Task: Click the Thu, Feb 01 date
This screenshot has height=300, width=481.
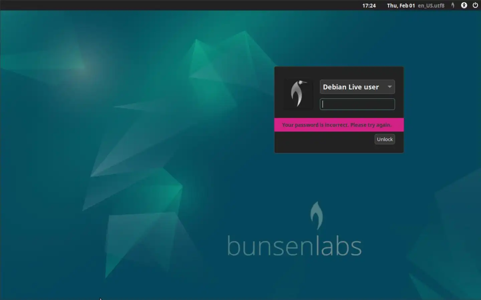Action: click(x=401, y=5)
